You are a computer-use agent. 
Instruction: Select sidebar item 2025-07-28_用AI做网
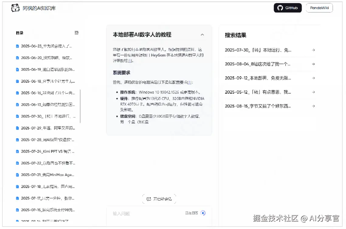(47, 140)
